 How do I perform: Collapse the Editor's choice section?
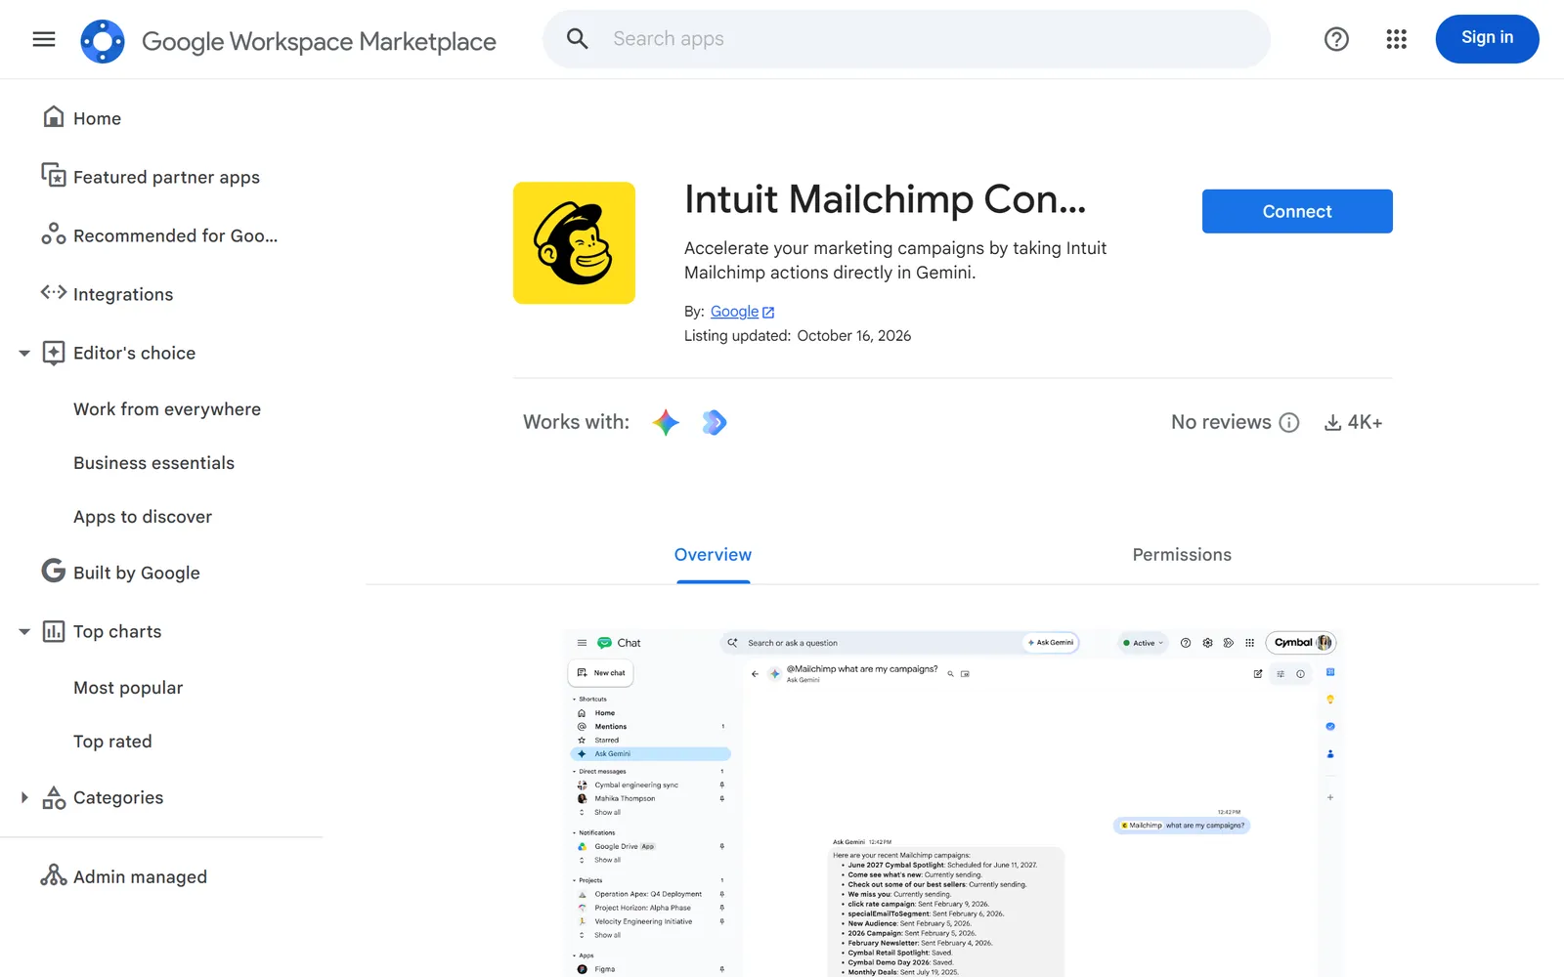(x=24, y=353)
